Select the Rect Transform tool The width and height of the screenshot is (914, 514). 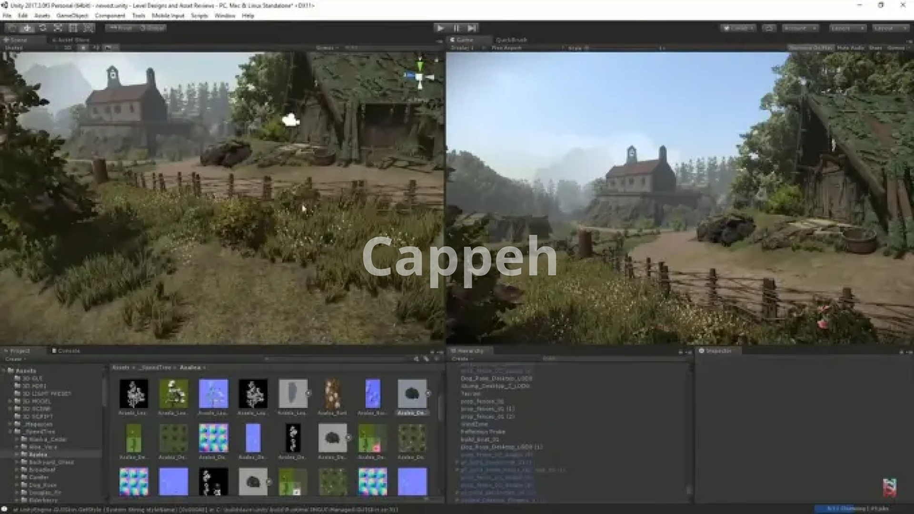73,28
